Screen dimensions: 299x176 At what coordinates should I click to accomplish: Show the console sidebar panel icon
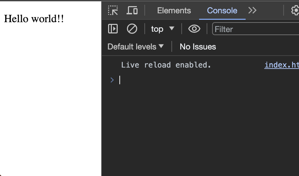click(113, 29)
